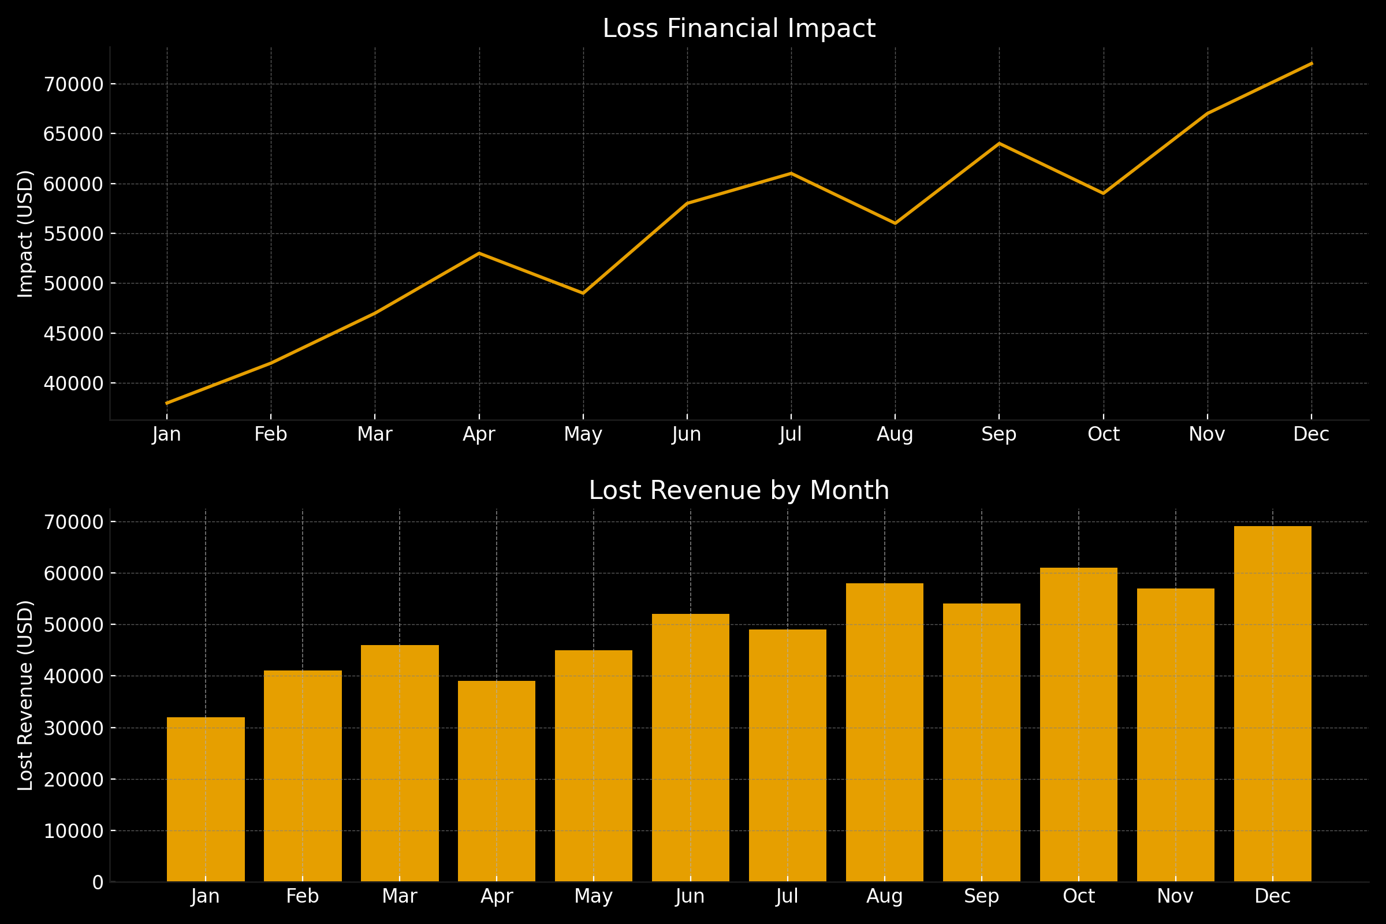The width and height of the screenshot is (1386, 924).
Task: Click the peak point at Dec on the line chart
Action: point(1311,64)
